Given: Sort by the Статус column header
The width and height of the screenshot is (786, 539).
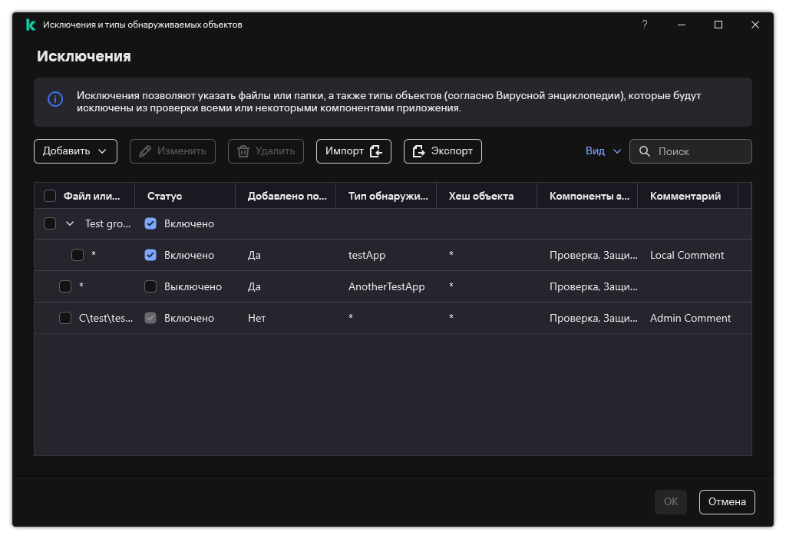Looking at the screenshot, I should [164, 196].
